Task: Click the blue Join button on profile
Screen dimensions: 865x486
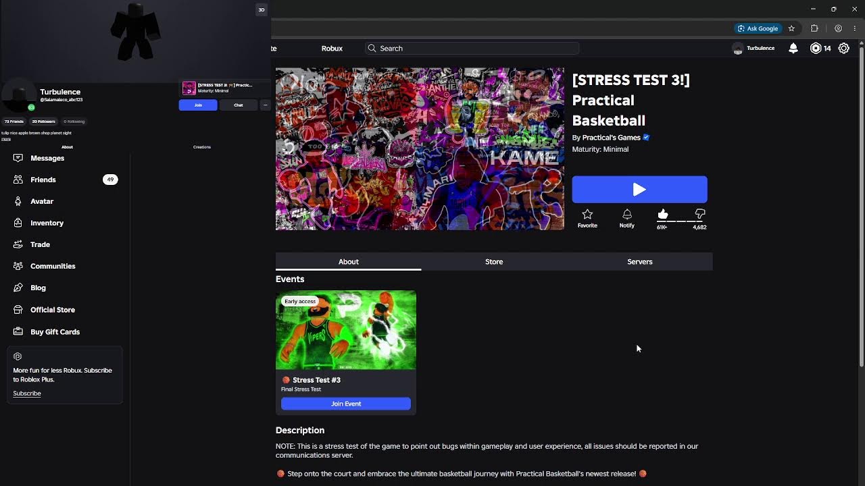Action: coord(198,105)
